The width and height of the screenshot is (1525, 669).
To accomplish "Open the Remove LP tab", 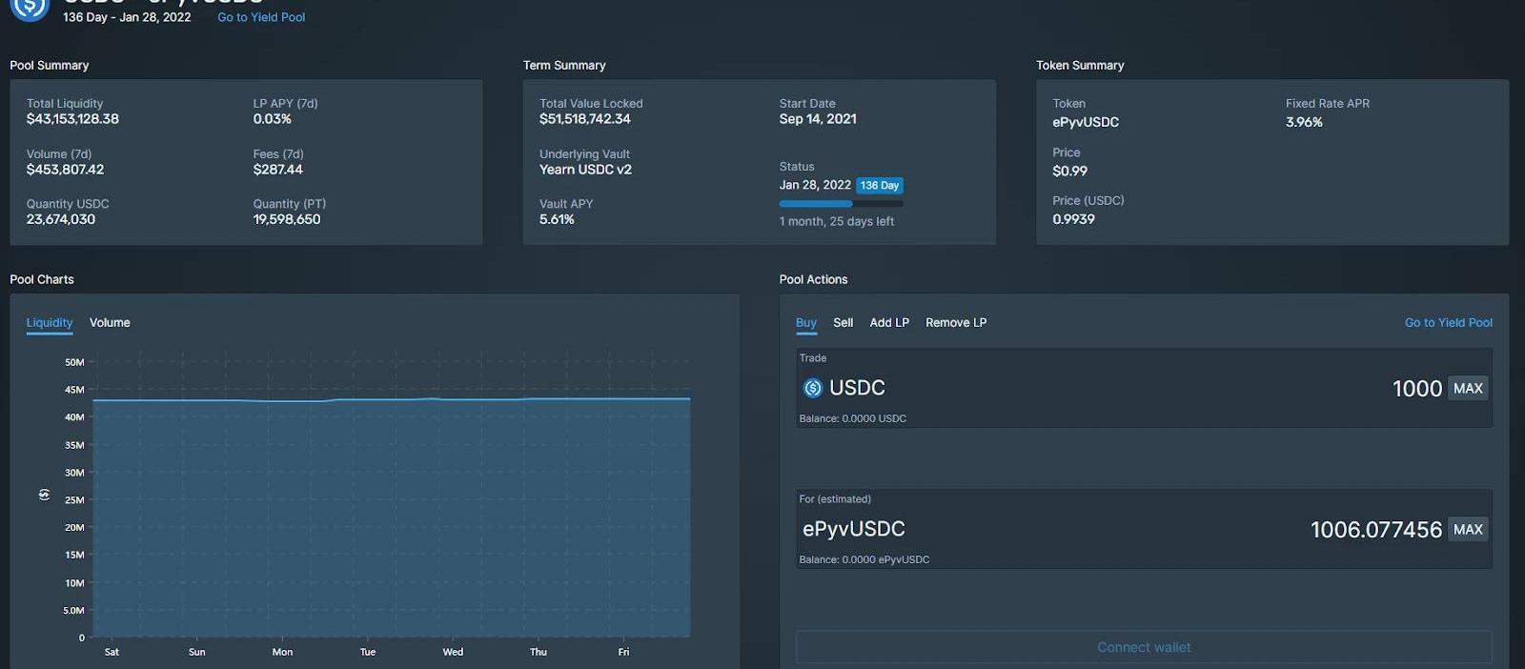I will point(955,323).
